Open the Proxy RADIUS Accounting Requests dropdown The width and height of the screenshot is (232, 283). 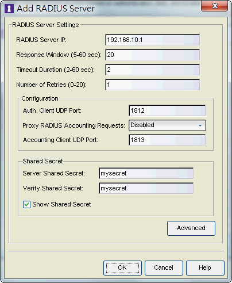pos(167,125)
